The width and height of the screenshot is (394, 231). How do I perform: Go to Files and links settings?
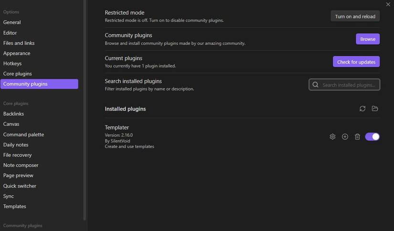pos(19,43)
